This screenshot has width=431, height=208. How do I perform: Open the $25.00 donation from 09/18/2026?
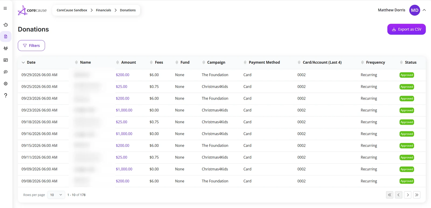click(x=121, y=122)
